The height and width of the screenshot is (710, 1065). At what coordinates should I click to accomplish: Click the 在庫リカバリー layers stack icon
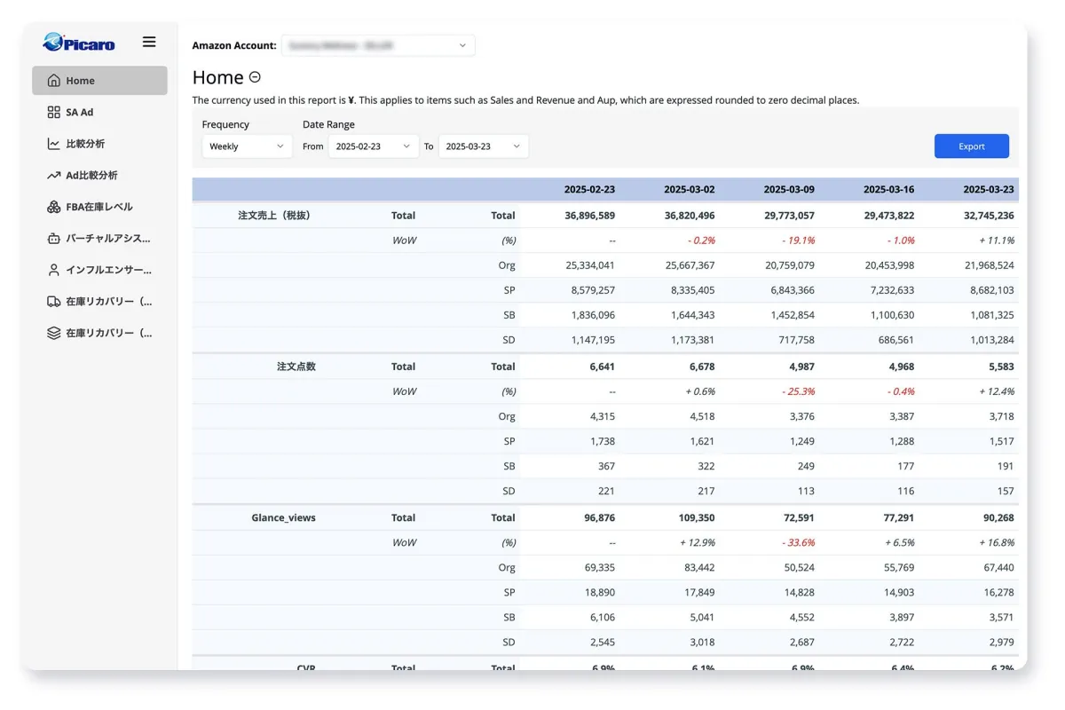point(53,333)
